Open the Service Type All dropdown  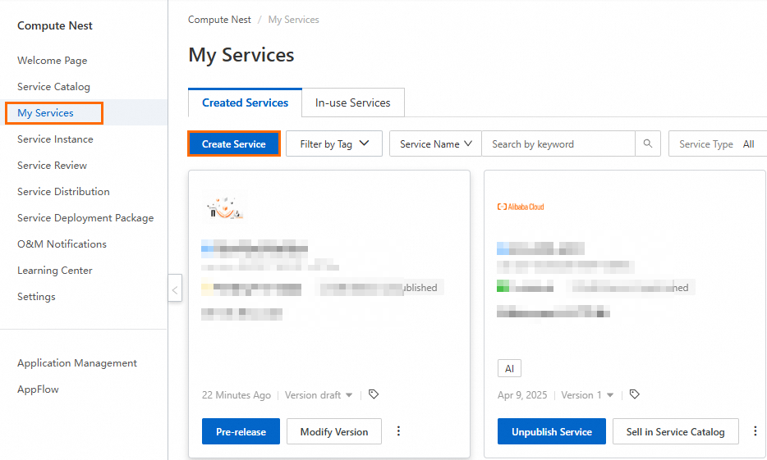click(x=717, y=143)
